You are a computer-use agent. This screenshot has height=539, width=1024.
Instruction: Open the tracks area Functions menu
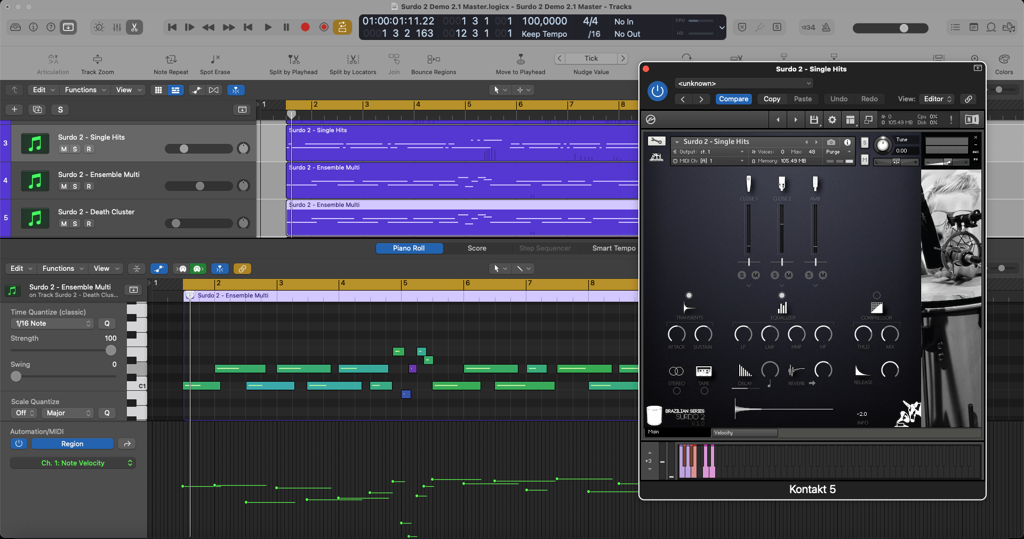[x=85, y=90]
